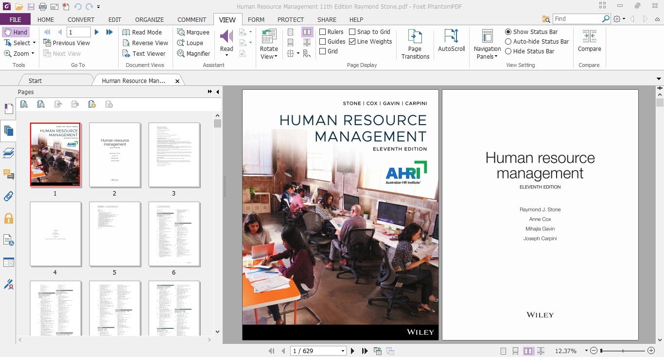Screen dimensions: 664x357
Task: Enable the Rulers checkbox
Action: 332,32
